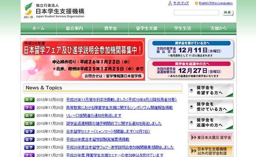
Task: Click the pink 奨学金を返還中の方へ header pill
Action: coord(191,64)
